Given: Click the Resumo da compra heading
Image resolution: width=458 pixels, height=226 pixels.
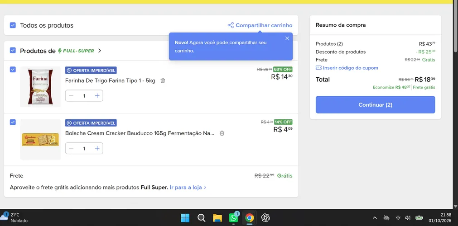Looking at the screenshot, I should 341,25.
